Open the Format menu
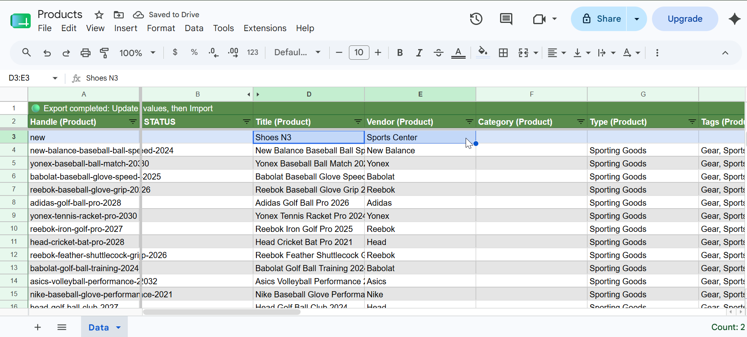The height and width of the screenshot is (337, 747). point(161,28)
